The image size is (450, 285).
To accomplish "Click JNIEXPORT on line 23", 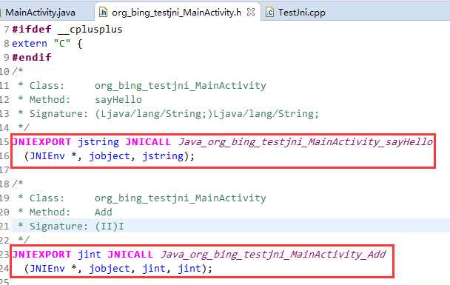I will 41,255.
